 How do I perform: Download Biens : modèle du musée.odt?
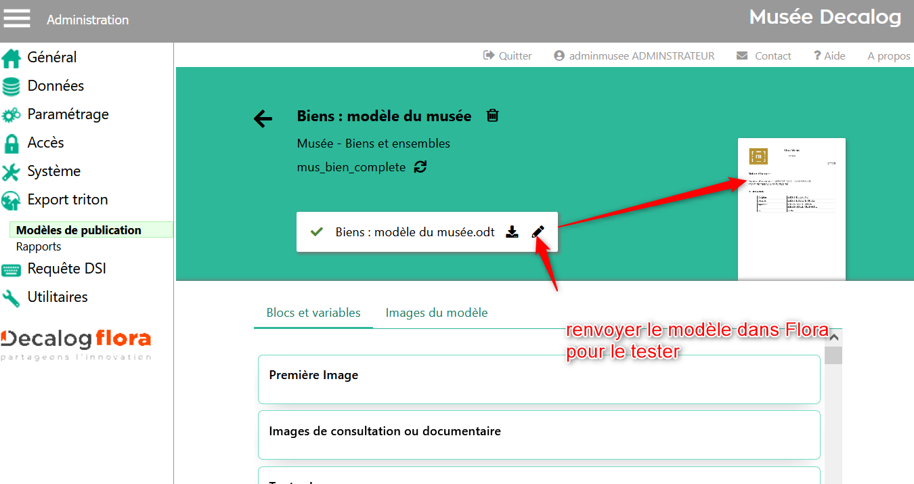[513, 232]
